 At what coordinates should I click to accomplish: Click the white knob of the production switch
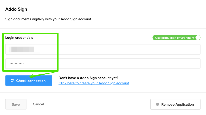198,38
